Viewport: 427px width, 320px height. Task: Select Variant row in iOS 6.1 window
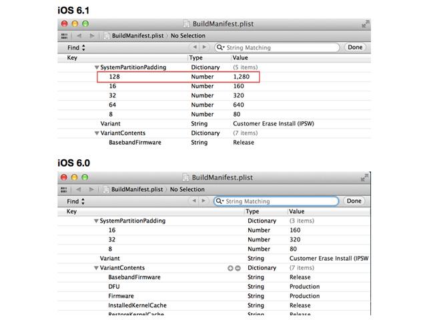[214, 124]
